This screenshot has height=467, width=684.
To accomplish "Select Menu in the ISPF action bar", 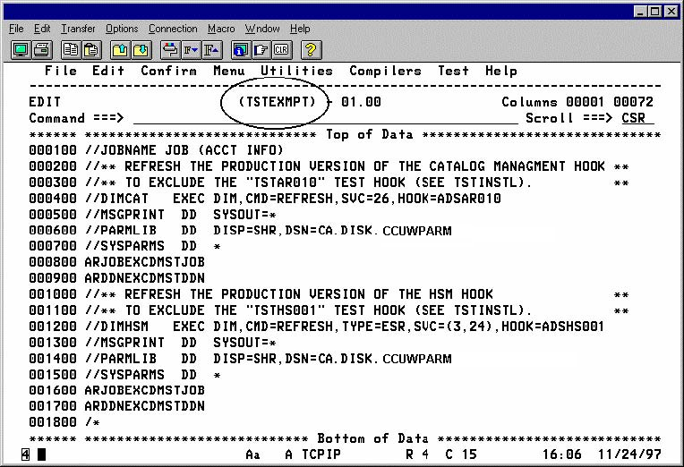I will (229, 71).
